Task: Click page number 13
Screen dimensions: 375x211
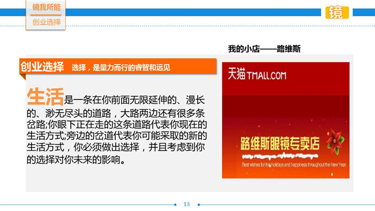Action: (x=186, y=204)
